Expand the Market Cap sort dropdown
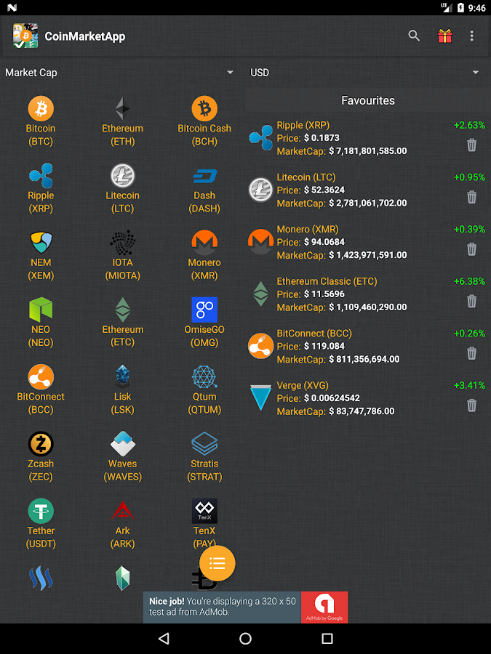Image resolution: width=491 pixels, height=654 pixels. pyautogui.click(x=120, y=73)
